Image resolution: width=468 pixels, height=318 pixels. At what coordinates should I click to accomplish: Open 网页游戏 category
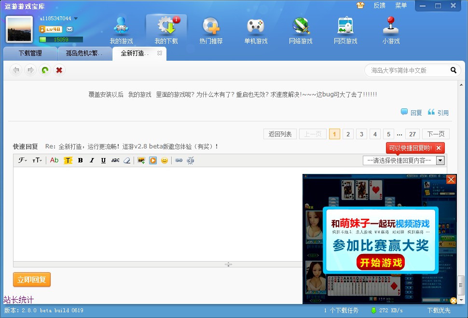345,31
